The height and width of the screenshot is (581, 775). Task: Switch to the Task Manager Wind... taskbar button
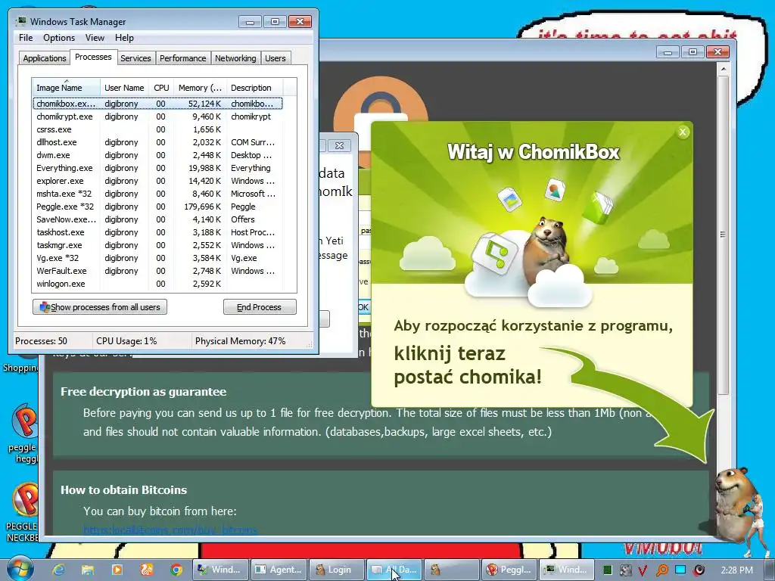[x=566, y=570]
